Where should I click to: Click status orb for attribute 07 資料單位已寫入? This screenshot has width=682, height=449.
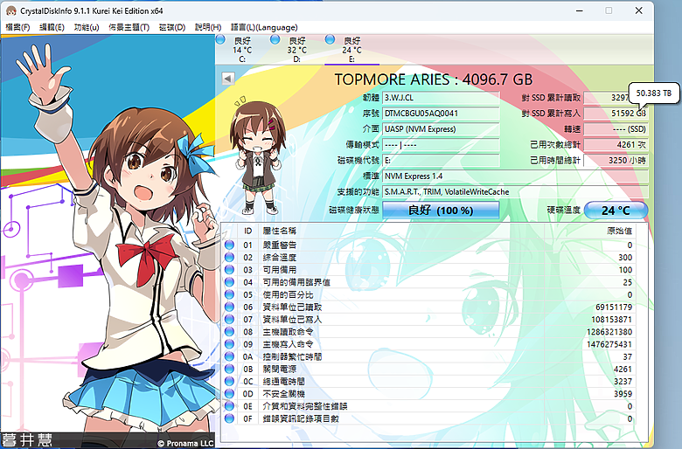click(229, 319)
